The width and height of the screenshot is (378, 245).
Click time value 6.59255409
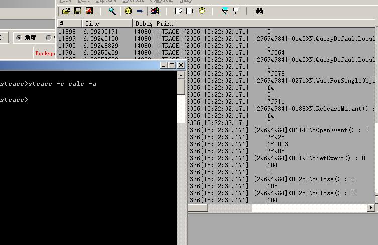[x=101, y=52]
